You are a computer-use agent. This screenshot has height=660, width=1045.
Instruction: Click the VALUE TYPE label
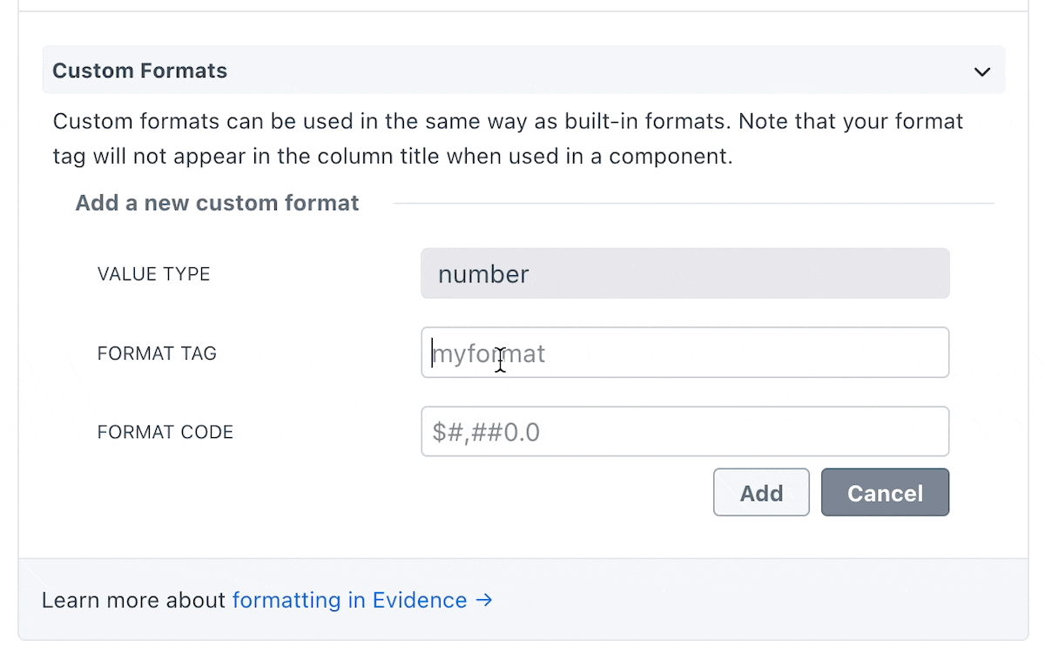coord(153,274)
